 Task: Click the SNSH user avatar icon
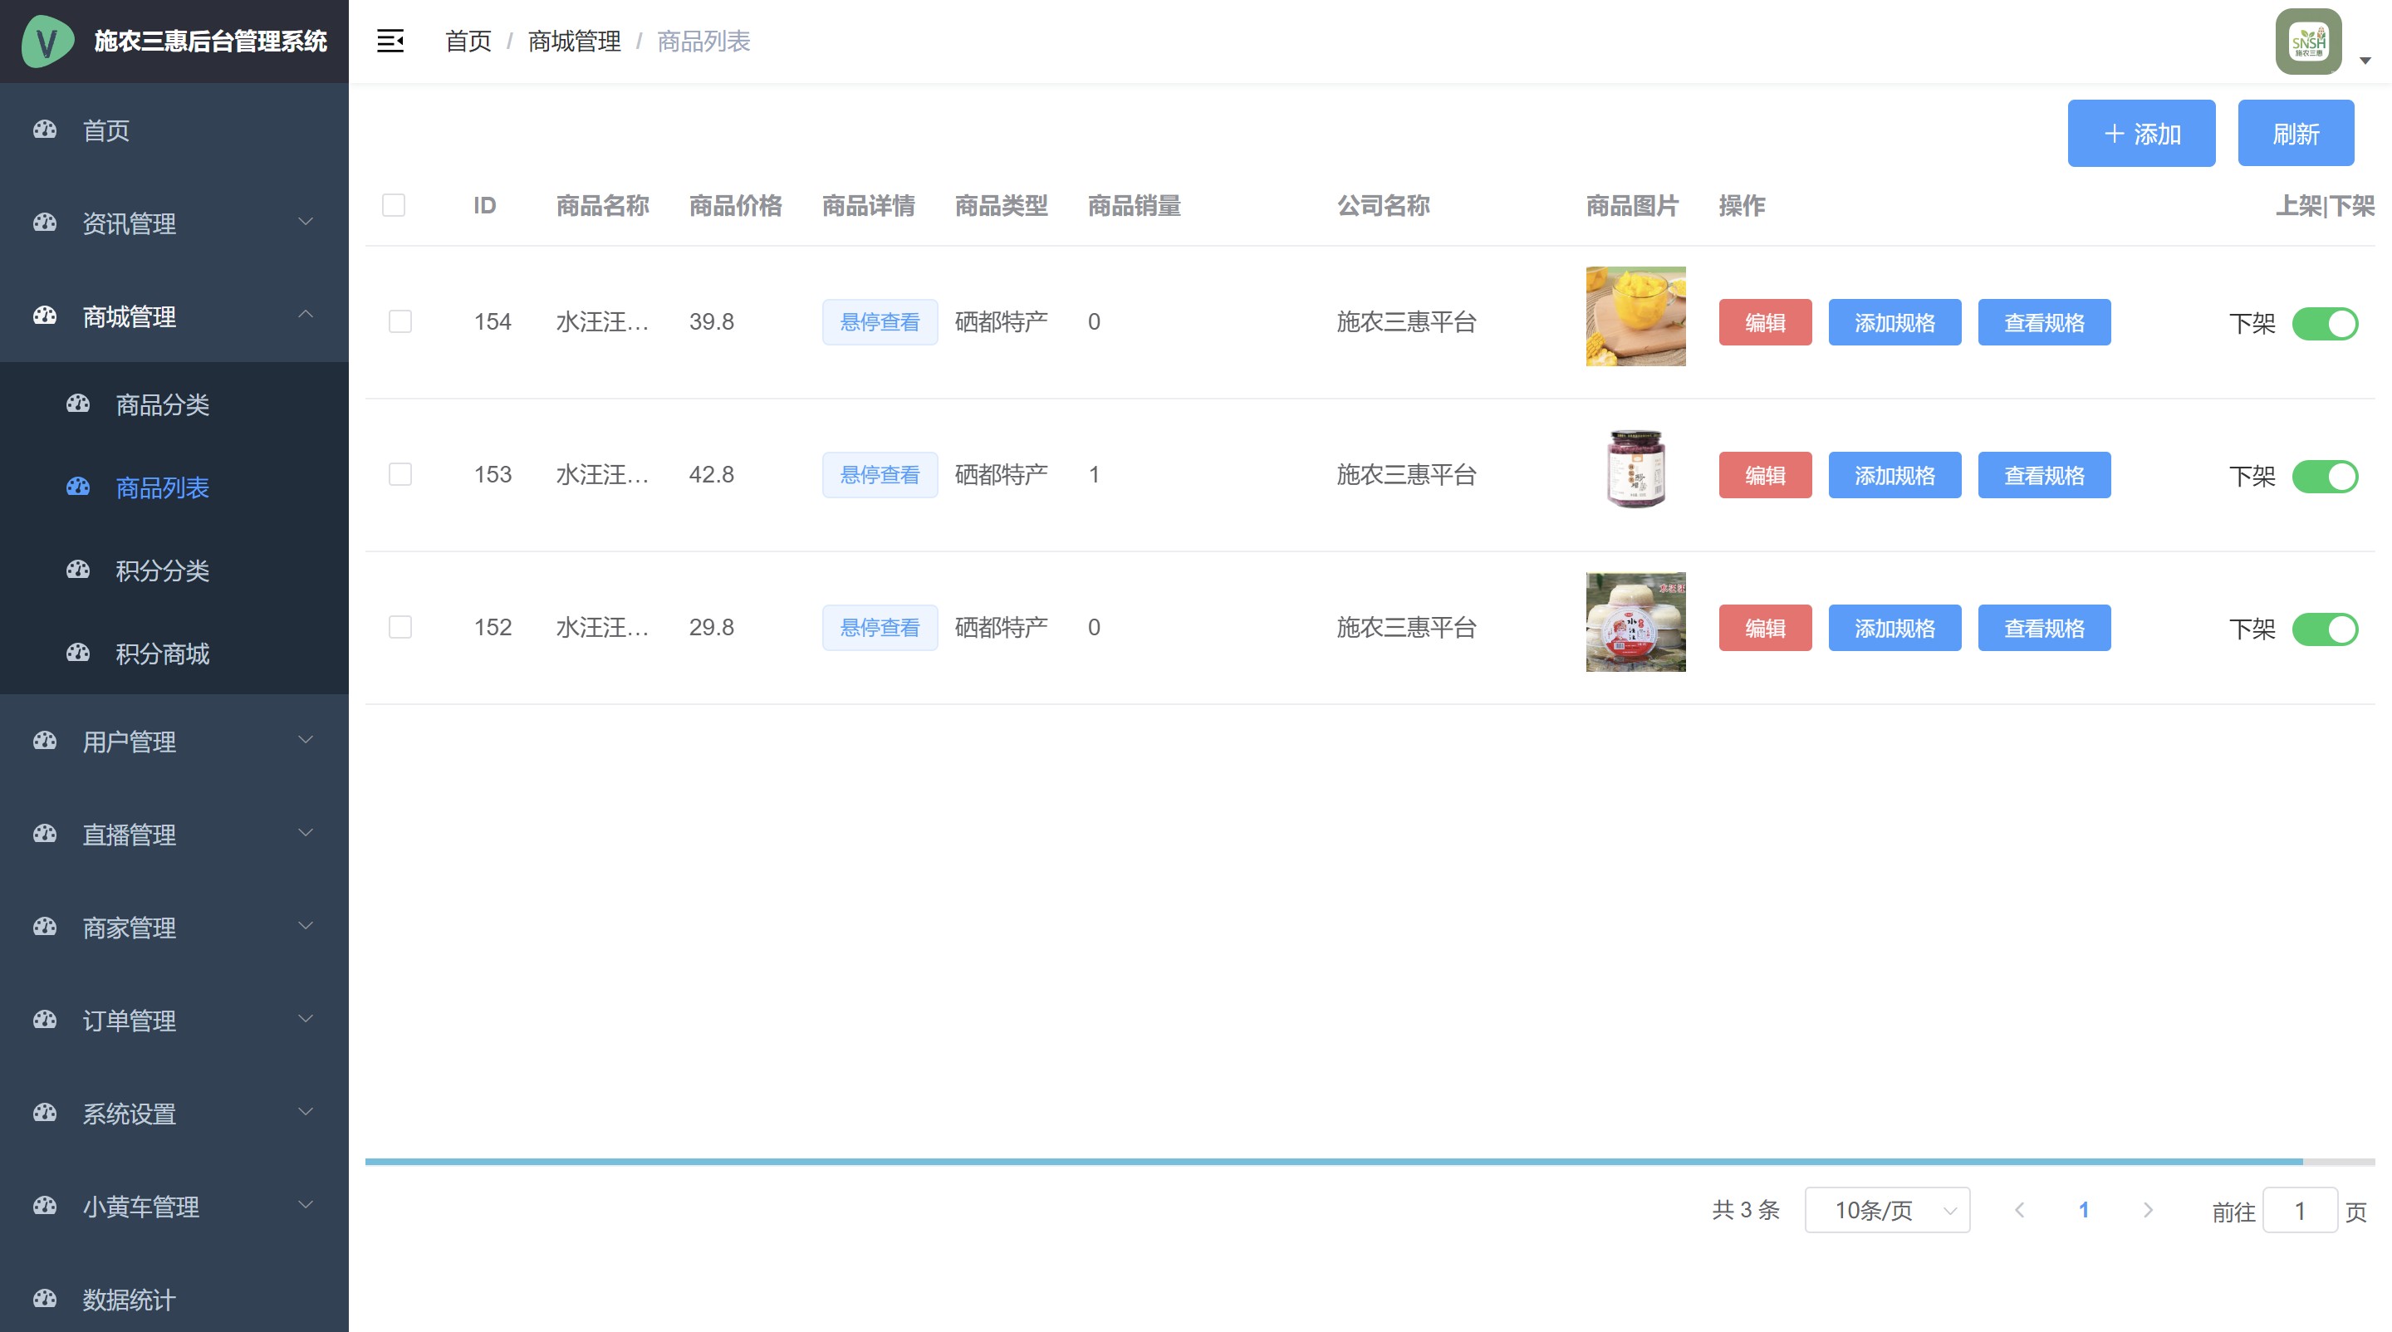click(x=2308, y=42)
